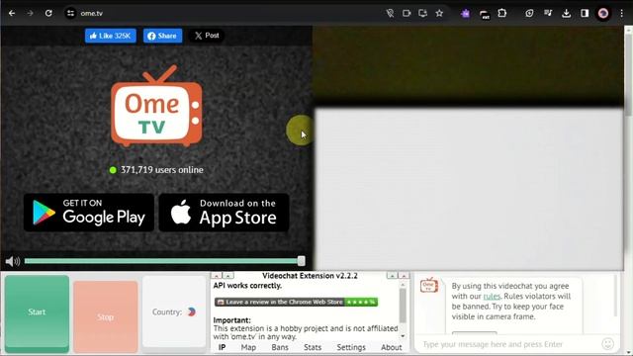Image resolution: width=633 pixels, height=356 pixels.
Task: Open the Stats tab
Action: [x=313, y=347]
